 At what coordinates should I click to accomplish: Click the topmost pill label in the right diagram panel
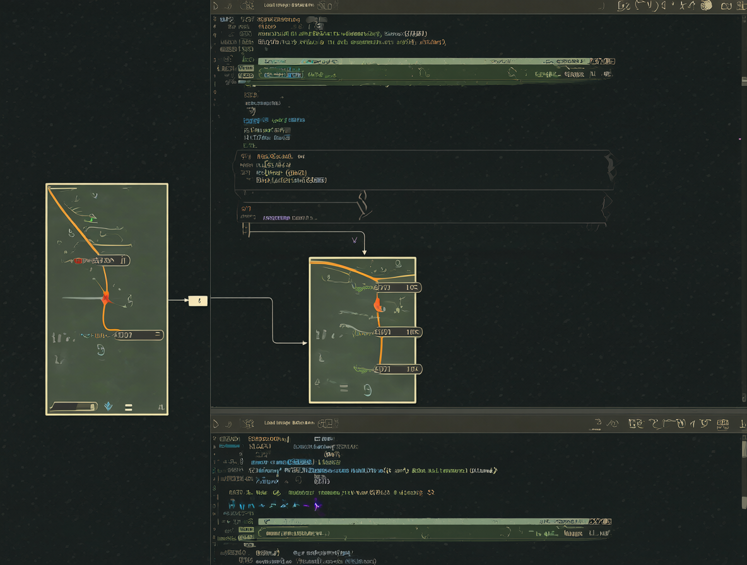(397, 288)
